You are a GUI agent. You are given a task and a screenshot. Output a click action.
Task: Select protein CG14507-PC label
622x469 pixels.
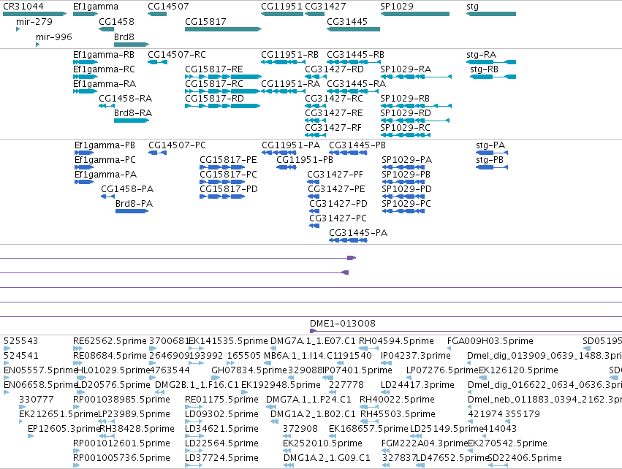click(x=177, y=145)
